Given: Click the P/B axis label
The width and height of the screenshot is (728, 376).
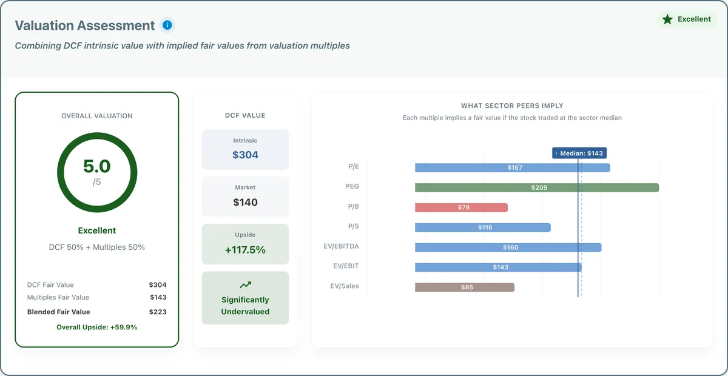Looking at the screenshot, I should 354,206.
